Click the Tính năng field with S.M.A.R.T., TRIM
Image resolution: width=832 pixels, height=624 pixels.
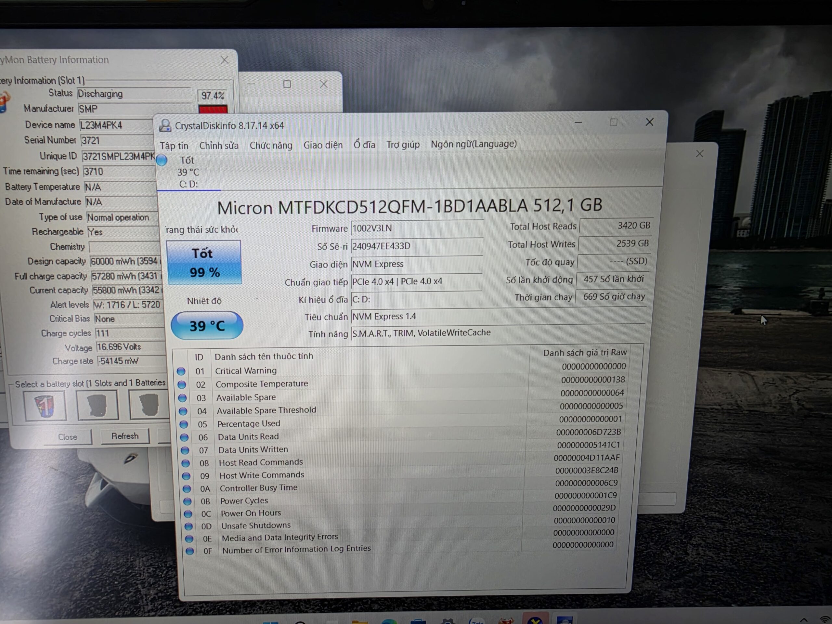[x=498, y=333]
